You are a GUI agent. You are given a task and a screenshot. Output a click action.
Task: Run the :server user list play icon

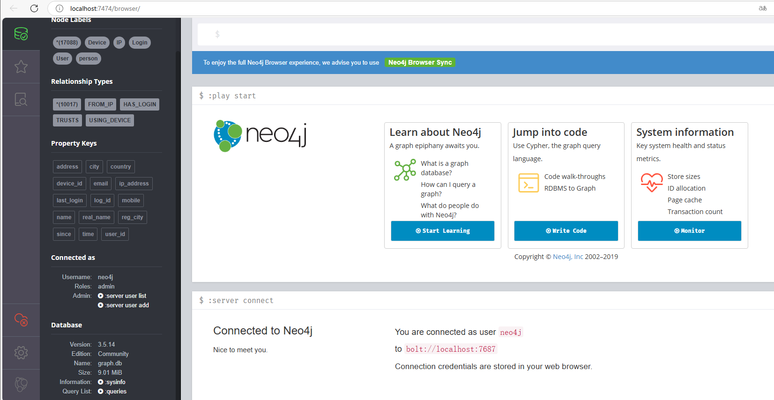tap(100, 296)
